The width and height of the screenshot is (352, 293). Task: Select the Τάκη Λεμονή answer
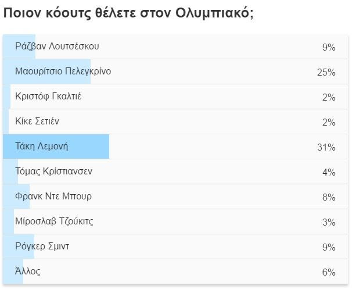click(x=42, y=146)
